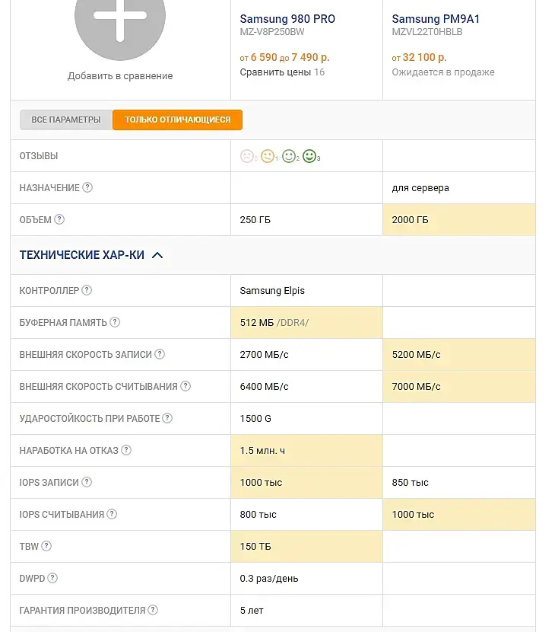The height and width of the screenshot is (632, 558).
Task: Click the Samsung Elpis controller value
Action: (272, 291)
